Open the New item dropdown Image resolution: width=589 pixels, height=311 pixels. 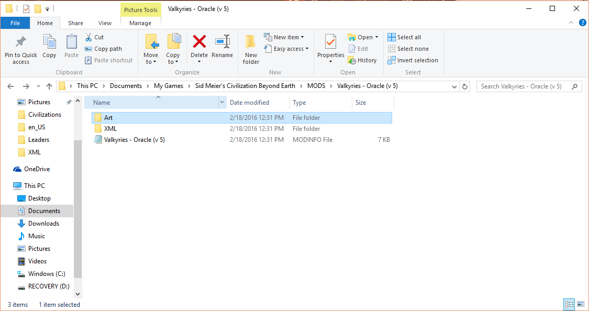pyautogui.click(x=284, y=37)
